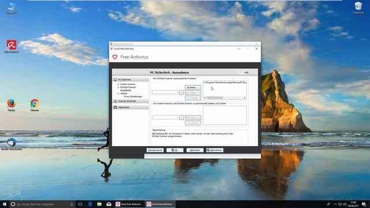Click Löschen below the process Hinzufügen button

click(193, 98)
